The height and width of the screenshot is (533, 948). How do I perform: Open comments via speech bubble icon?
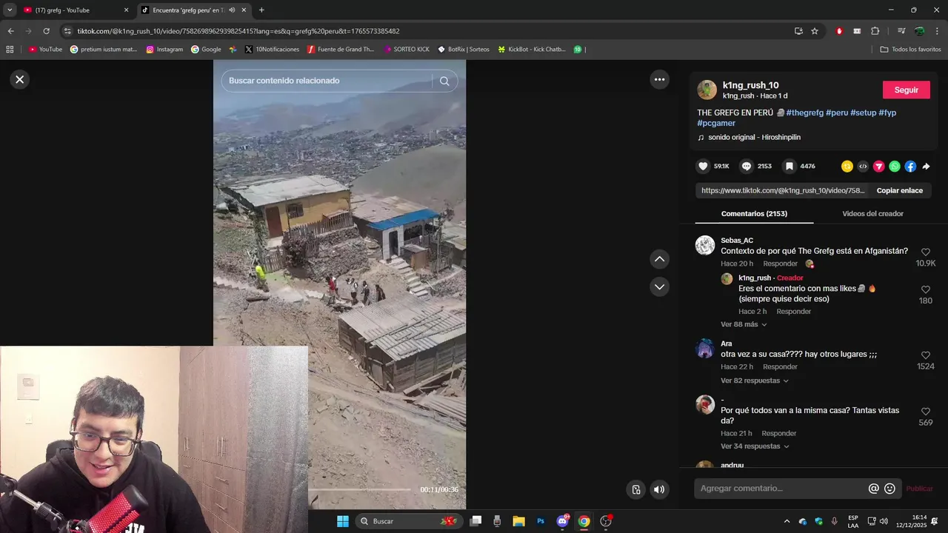tap(747, 167)
